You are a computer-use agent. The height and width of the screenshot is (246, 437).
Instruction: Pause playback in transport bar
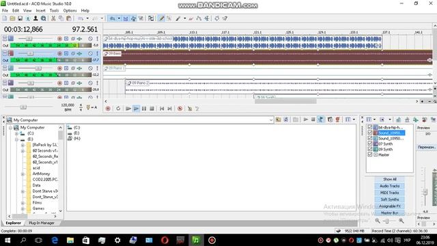click(144, 109)
